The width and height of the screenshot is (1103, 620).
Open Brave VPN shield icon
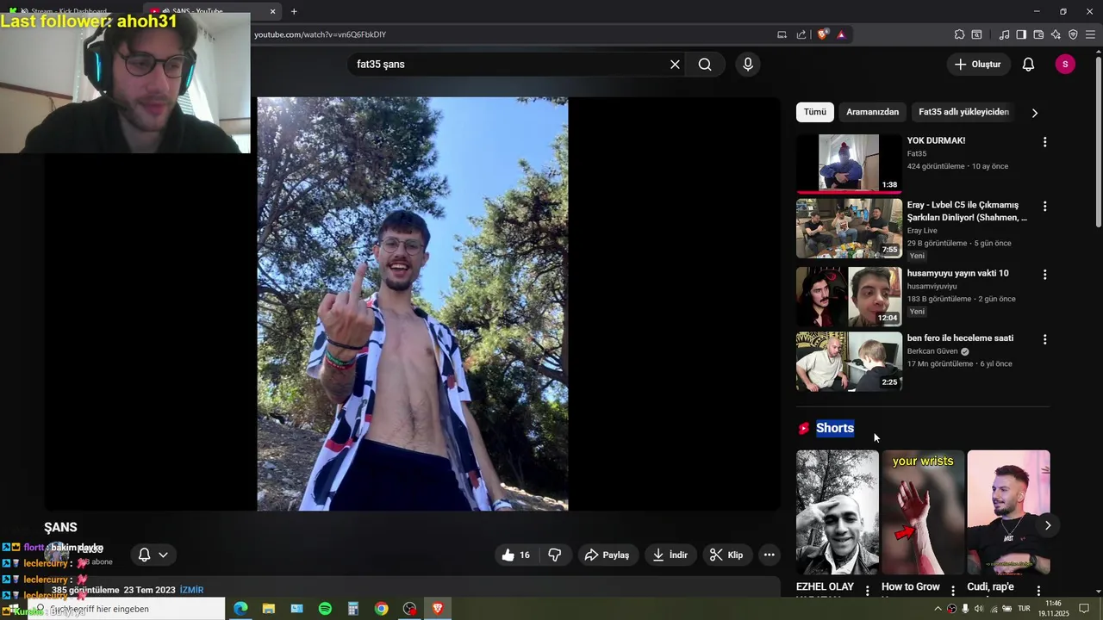pos(1073,34)
